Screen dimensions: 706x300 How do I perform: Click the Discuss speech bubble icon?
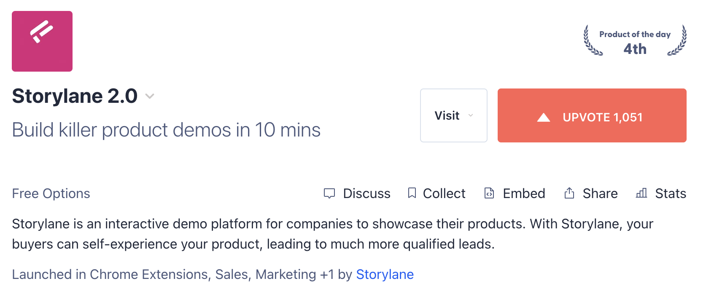point(329,193)
